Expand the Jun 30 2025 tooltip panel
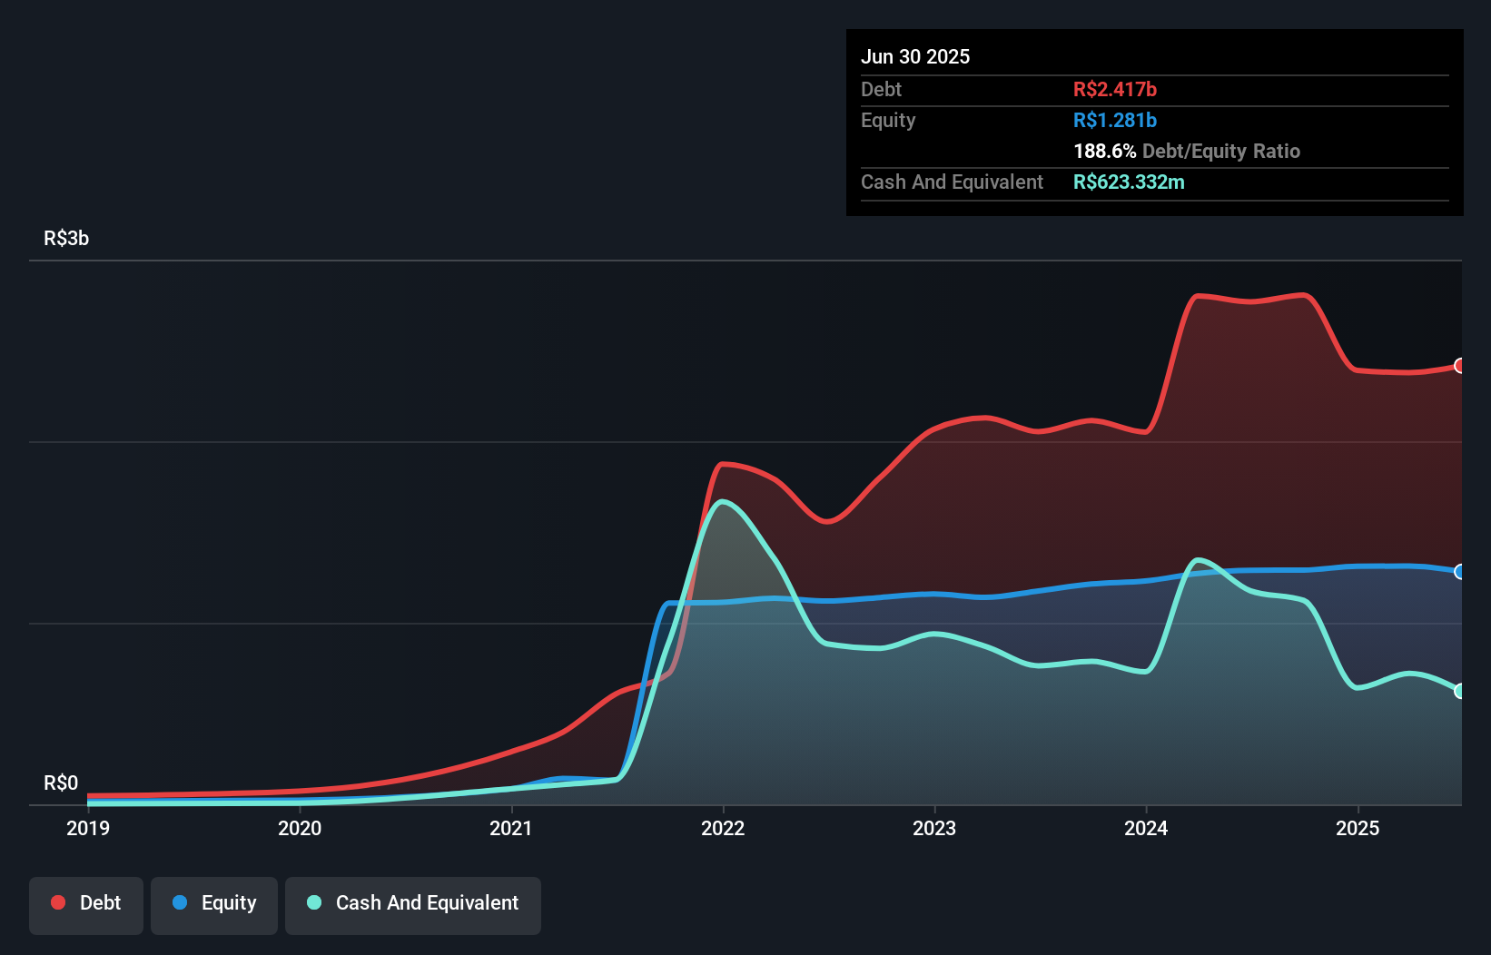 point(915,56)
